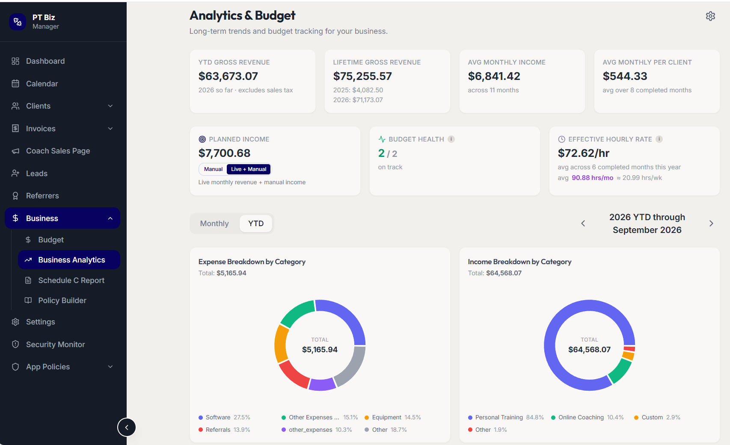Open the Budget submenu item
The image size is (730, 445).
tap(69, 240)
